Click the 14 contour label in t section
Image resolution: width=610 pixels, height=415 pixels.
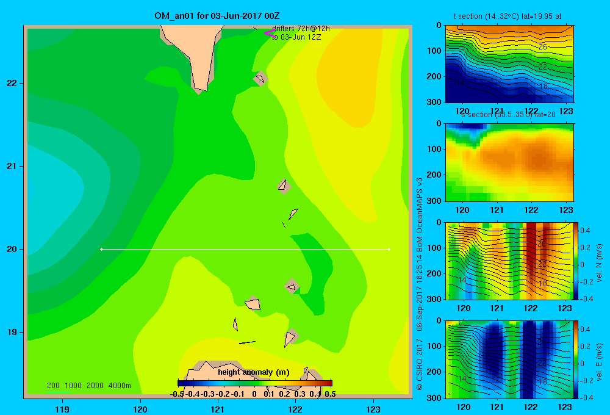coord(460,83)
